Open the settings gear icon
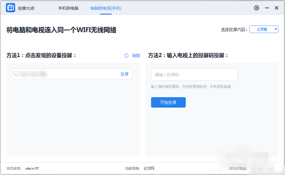The height and width of the screenshot is (175, 285). pos(257,8)
